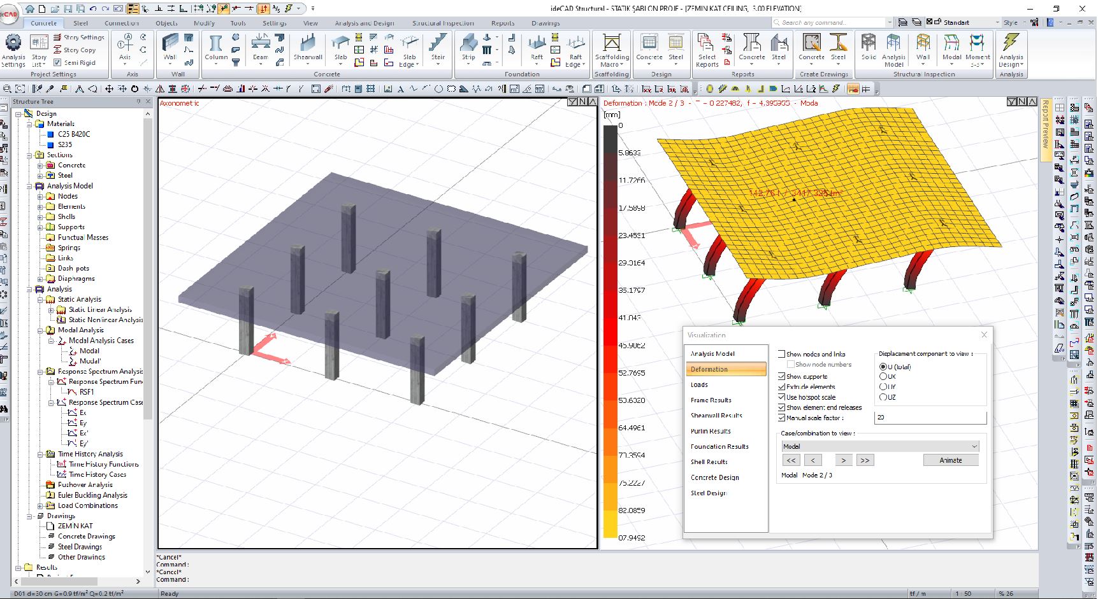The height and width of the screenshot is (599, 1098).
Task: Click the Search any command field
Action: pyautogui.click(x=828, y=21)
